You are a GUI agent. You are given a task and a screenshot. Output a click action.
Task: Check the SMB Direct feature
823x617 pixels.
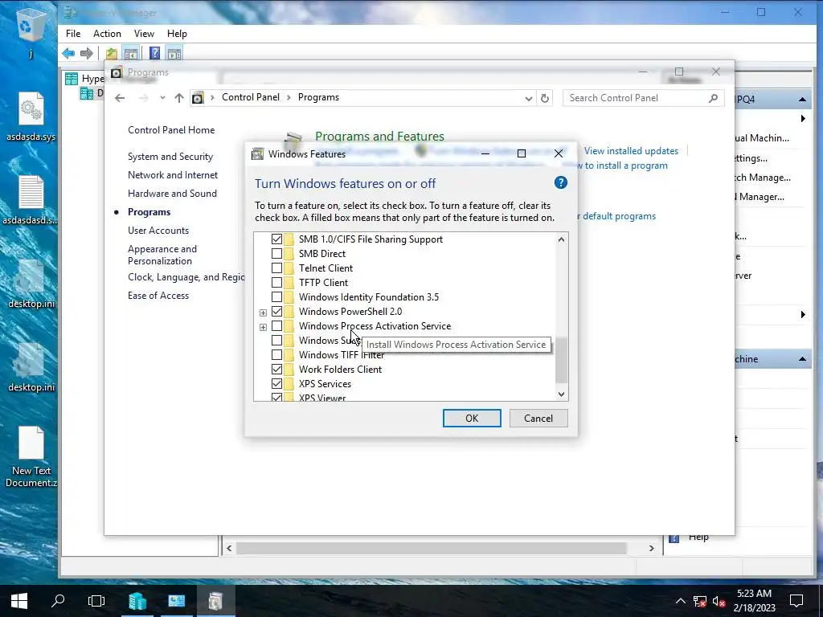(276, 254)
